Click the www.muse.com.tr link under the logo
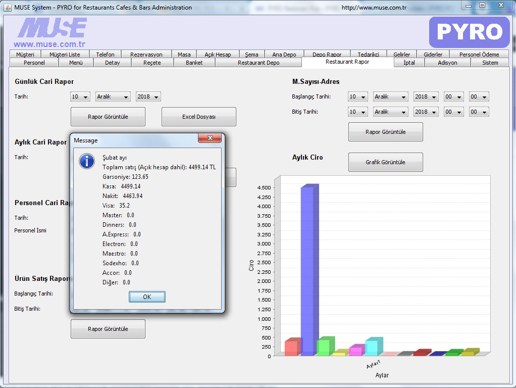This screenshot has width=516, height=388. click(49, 44)
